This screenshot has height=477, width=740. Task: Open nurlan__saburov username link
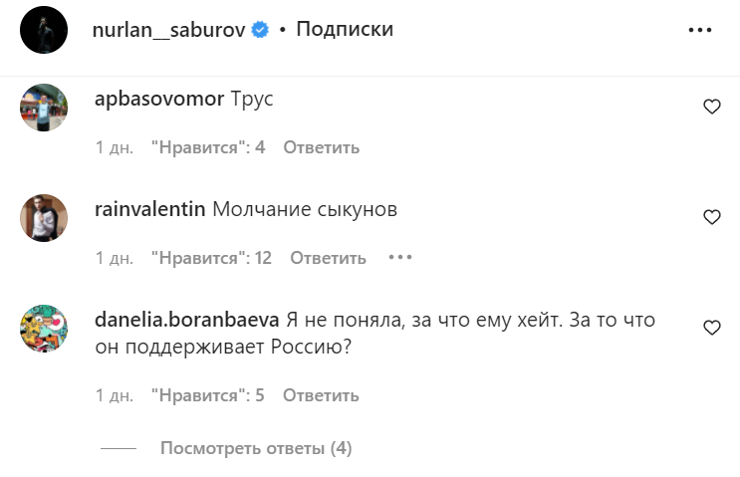(169, 30)
